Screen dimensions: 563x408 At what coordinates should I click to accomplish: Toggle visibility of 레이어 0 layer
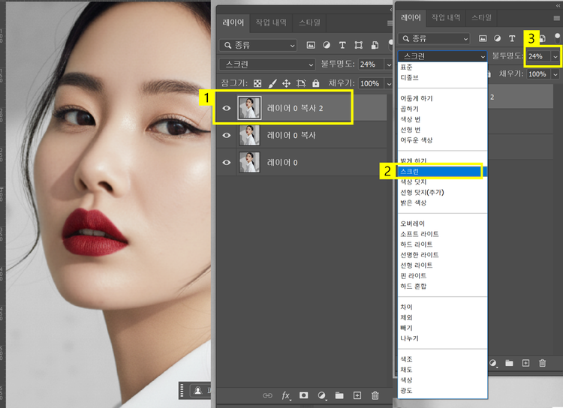(x=227, y=163)
